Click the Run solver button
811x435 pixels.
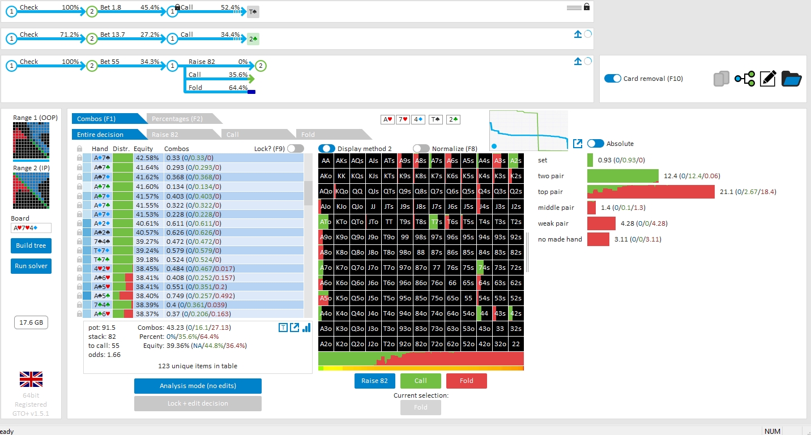[31, 266]
